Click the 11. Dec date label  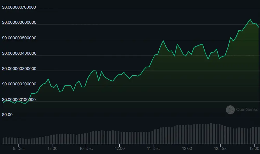pyautogui.click(x=153, y=149)
